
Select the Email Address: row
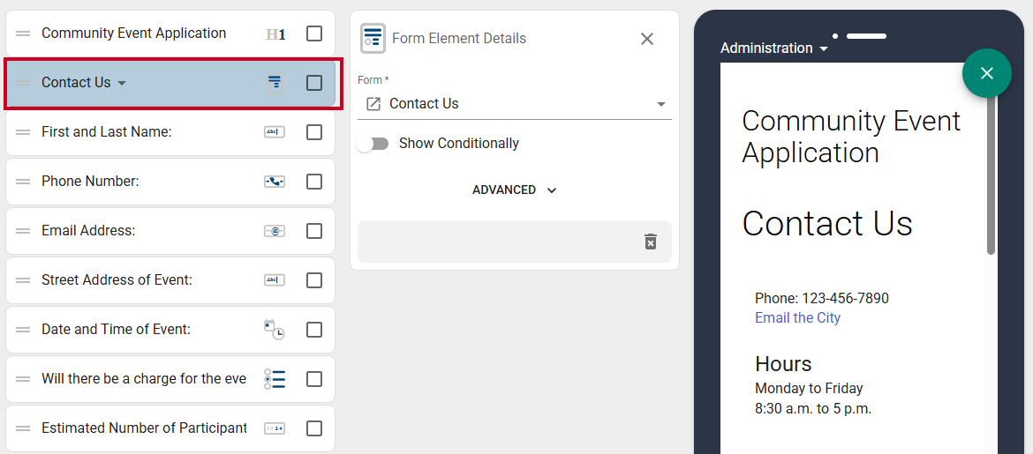coord(170,231)
